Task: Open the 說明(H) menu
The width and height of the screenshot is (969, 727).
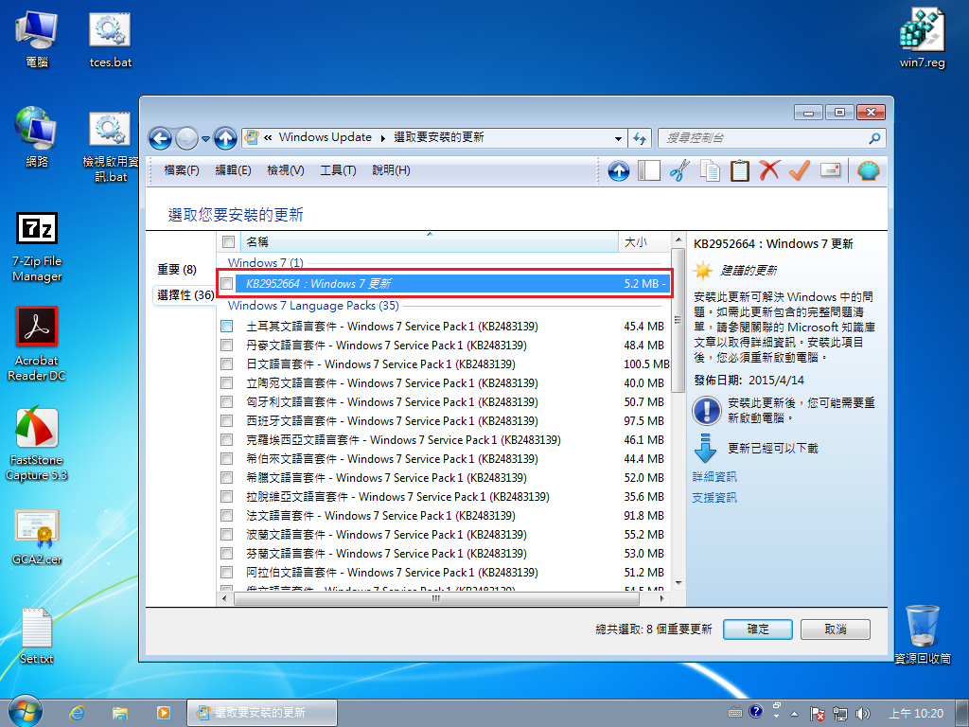Action: (x=391, y=170)
